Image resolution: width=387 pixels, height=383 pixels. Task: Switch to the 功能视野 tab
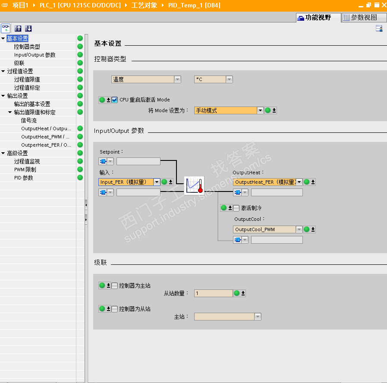click(x=318, y=18)
